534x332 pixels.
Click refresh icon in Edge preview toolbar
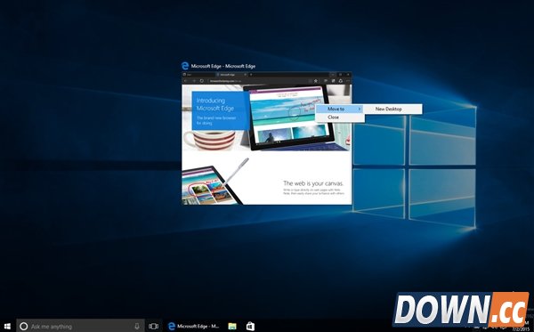click(202, 81)
